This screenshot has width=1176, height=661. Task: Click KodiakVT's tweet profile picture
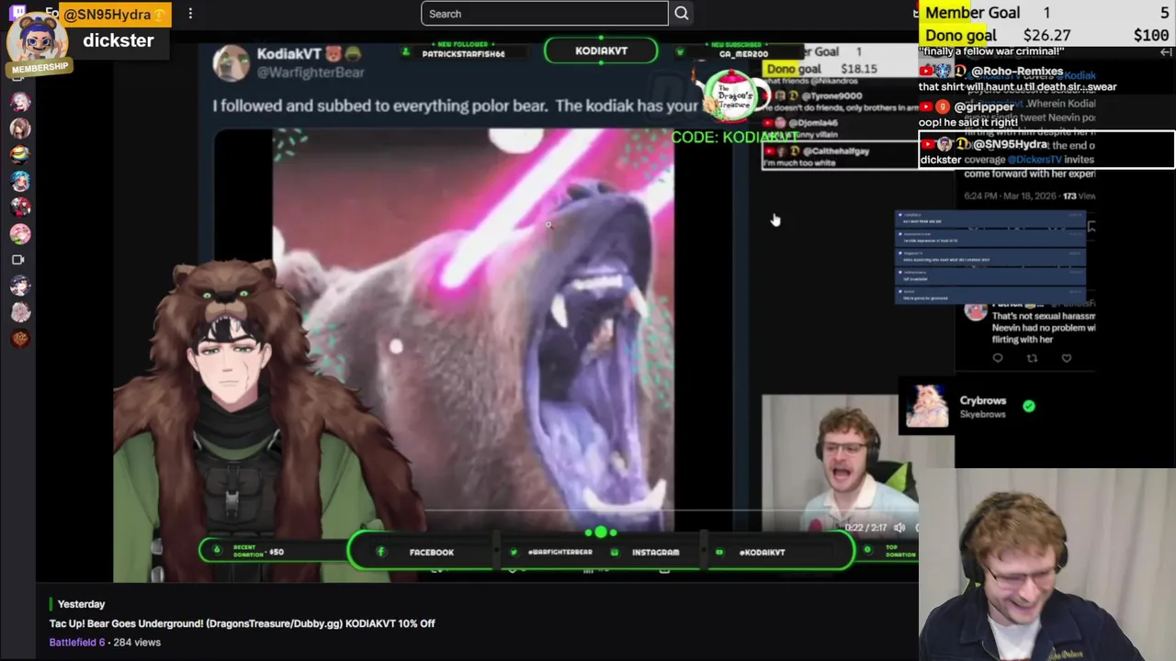pyautogui.click(x=231, y=62)
